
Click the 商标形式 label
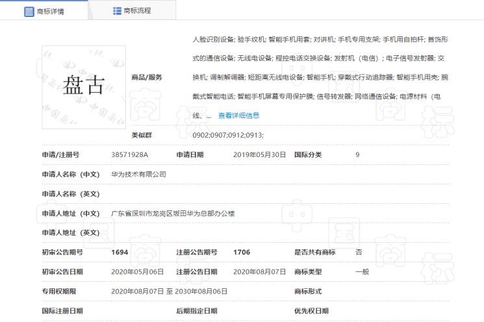[x=308, y=291]
